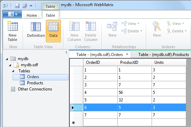Click empty ProductID cell in new row
Screen dimensions: 191x127
coord(135,123)
